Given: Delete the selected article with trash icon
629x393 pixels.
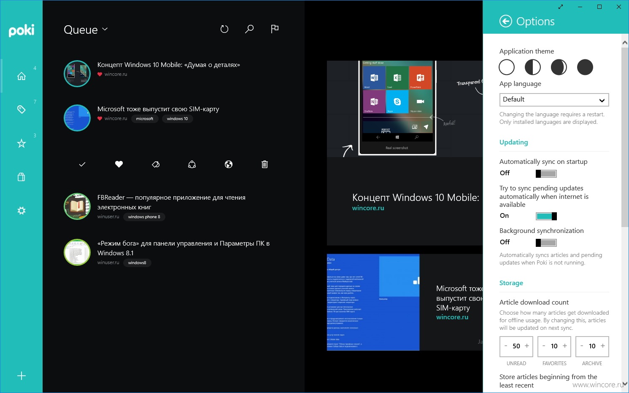Looking at the screenshot, I should coord(265,164).
